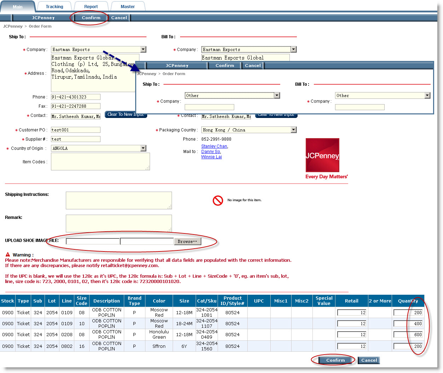Click the inset Ship To empty company field
The height and width of the screenshot is (373, 443).
209,107
